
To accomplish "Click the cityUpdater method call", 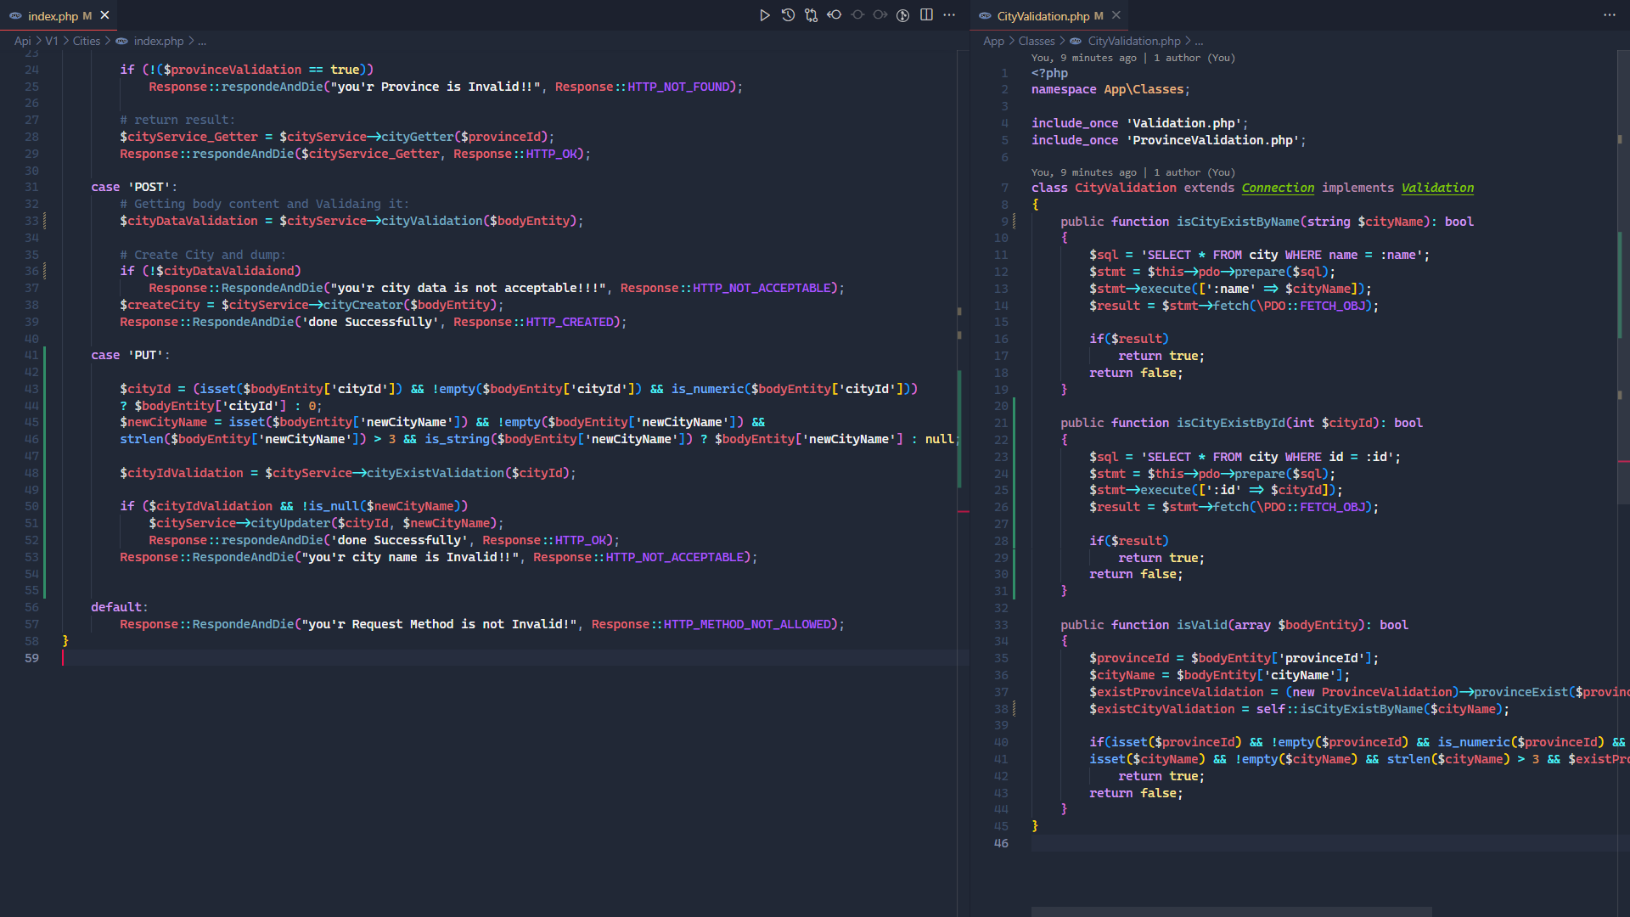I will pos(290,523).
